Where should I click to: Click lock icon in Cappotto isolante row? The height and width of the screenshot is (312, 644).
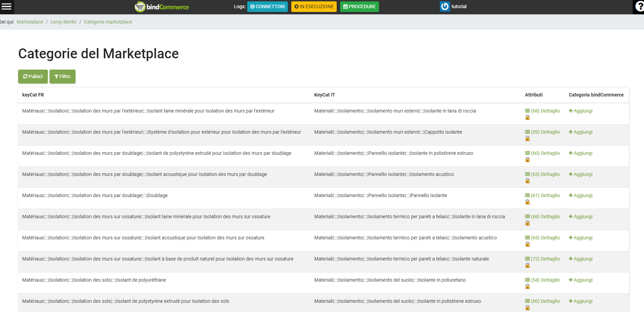pyautogui.click(x=528, y=139)
